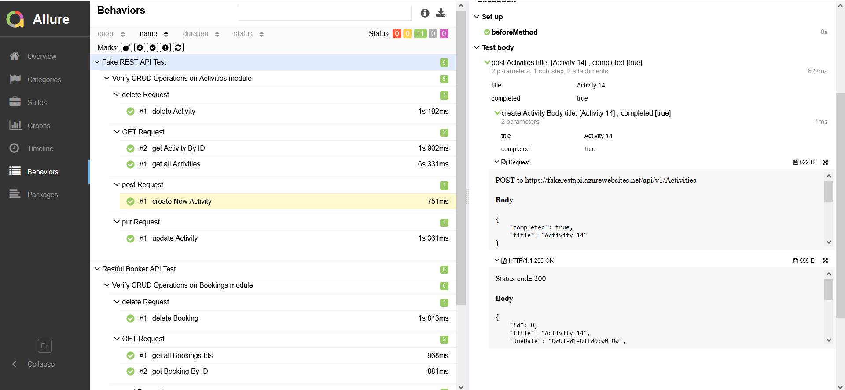Toggle the new passed mark filter
The image size is (845, 390).
[153, 47]
